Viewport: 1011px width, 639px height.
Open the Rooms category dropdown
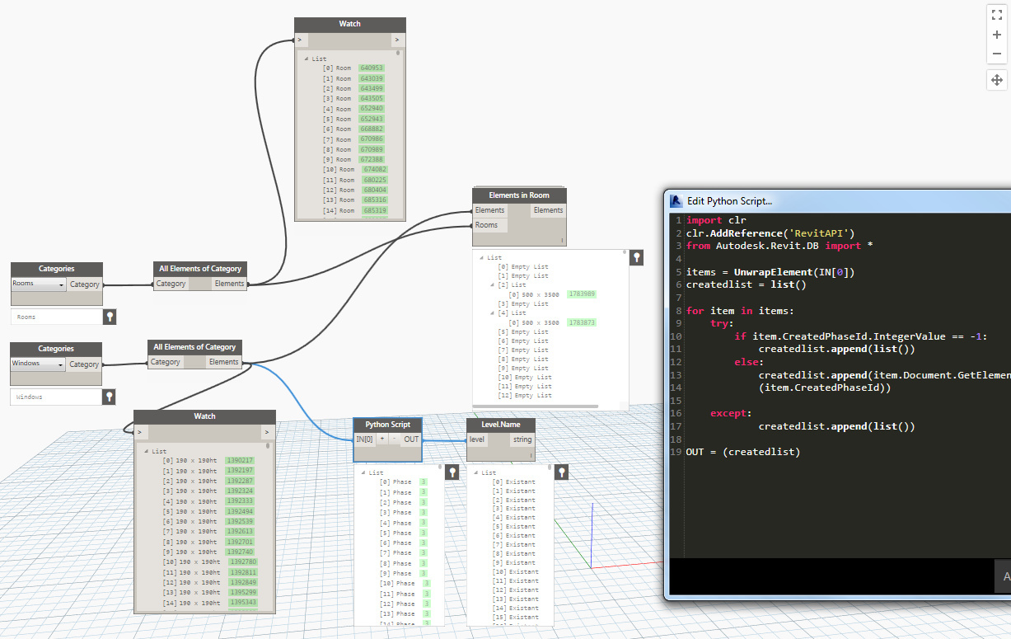(x=39, y=284)
